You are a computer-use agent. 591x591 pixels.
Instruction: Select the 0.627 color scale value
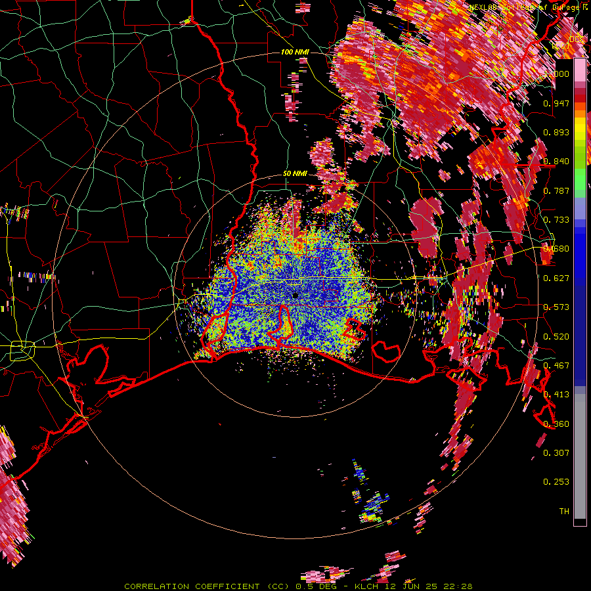pyautogui.click(x=556, y=278)
